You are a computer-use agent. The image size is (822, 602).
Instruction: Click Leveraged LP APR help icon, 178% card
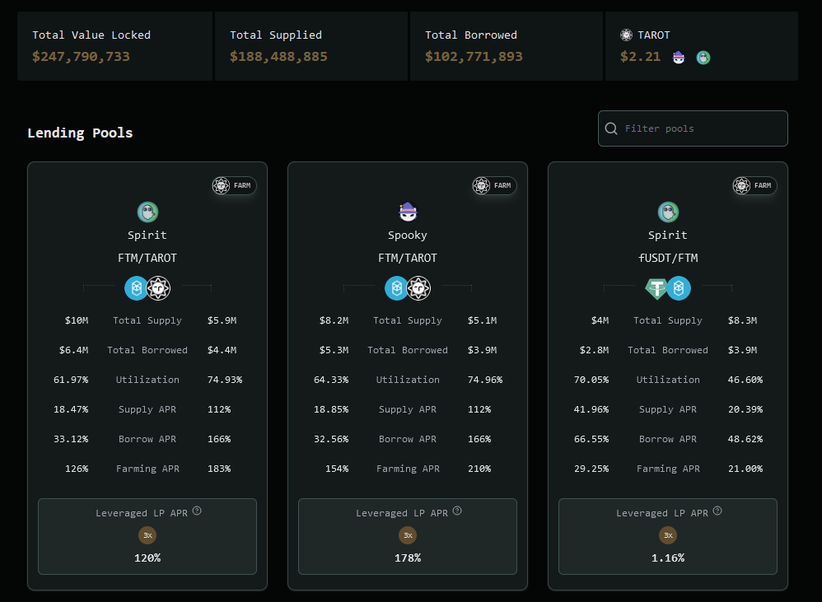click(x=457, y=511)
